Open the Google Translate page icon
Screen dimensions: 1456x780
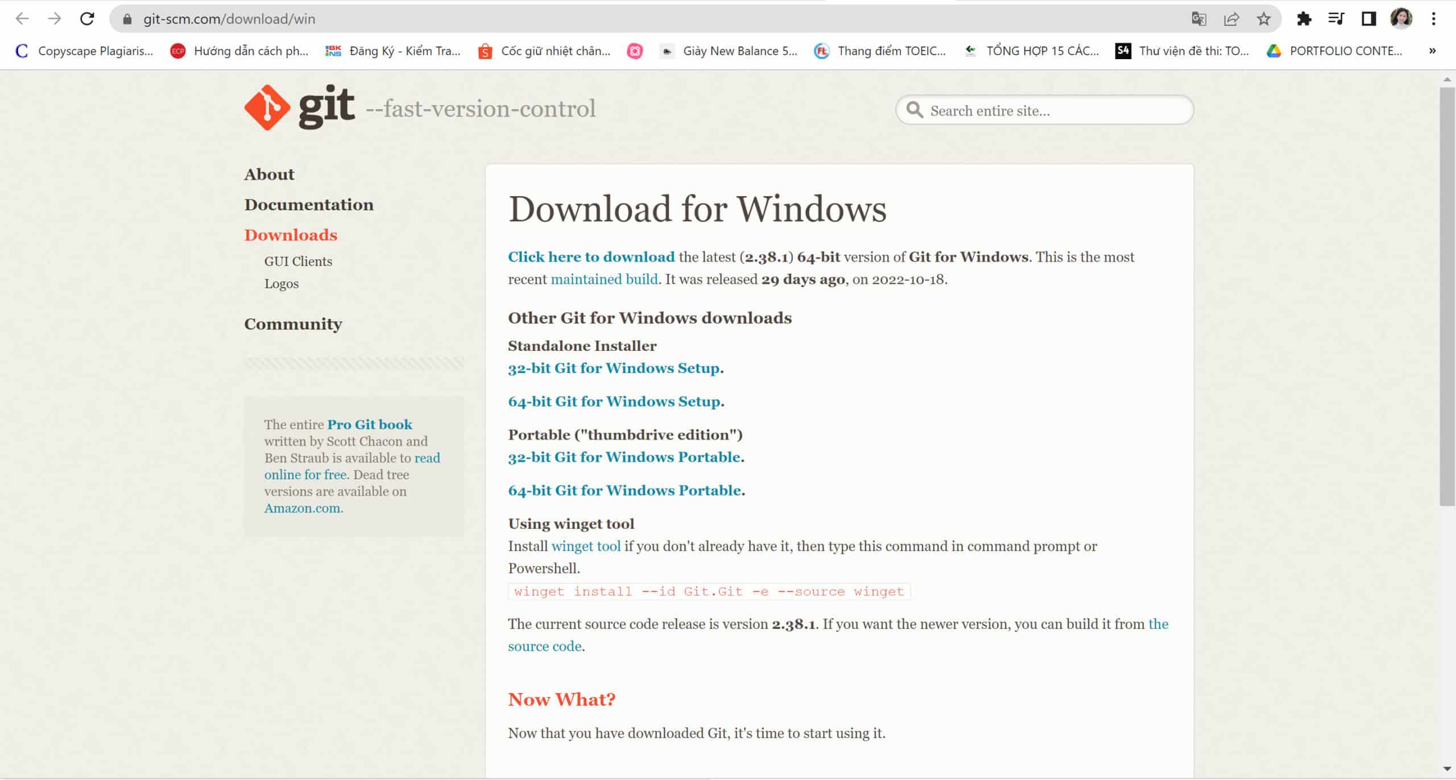1199,19
